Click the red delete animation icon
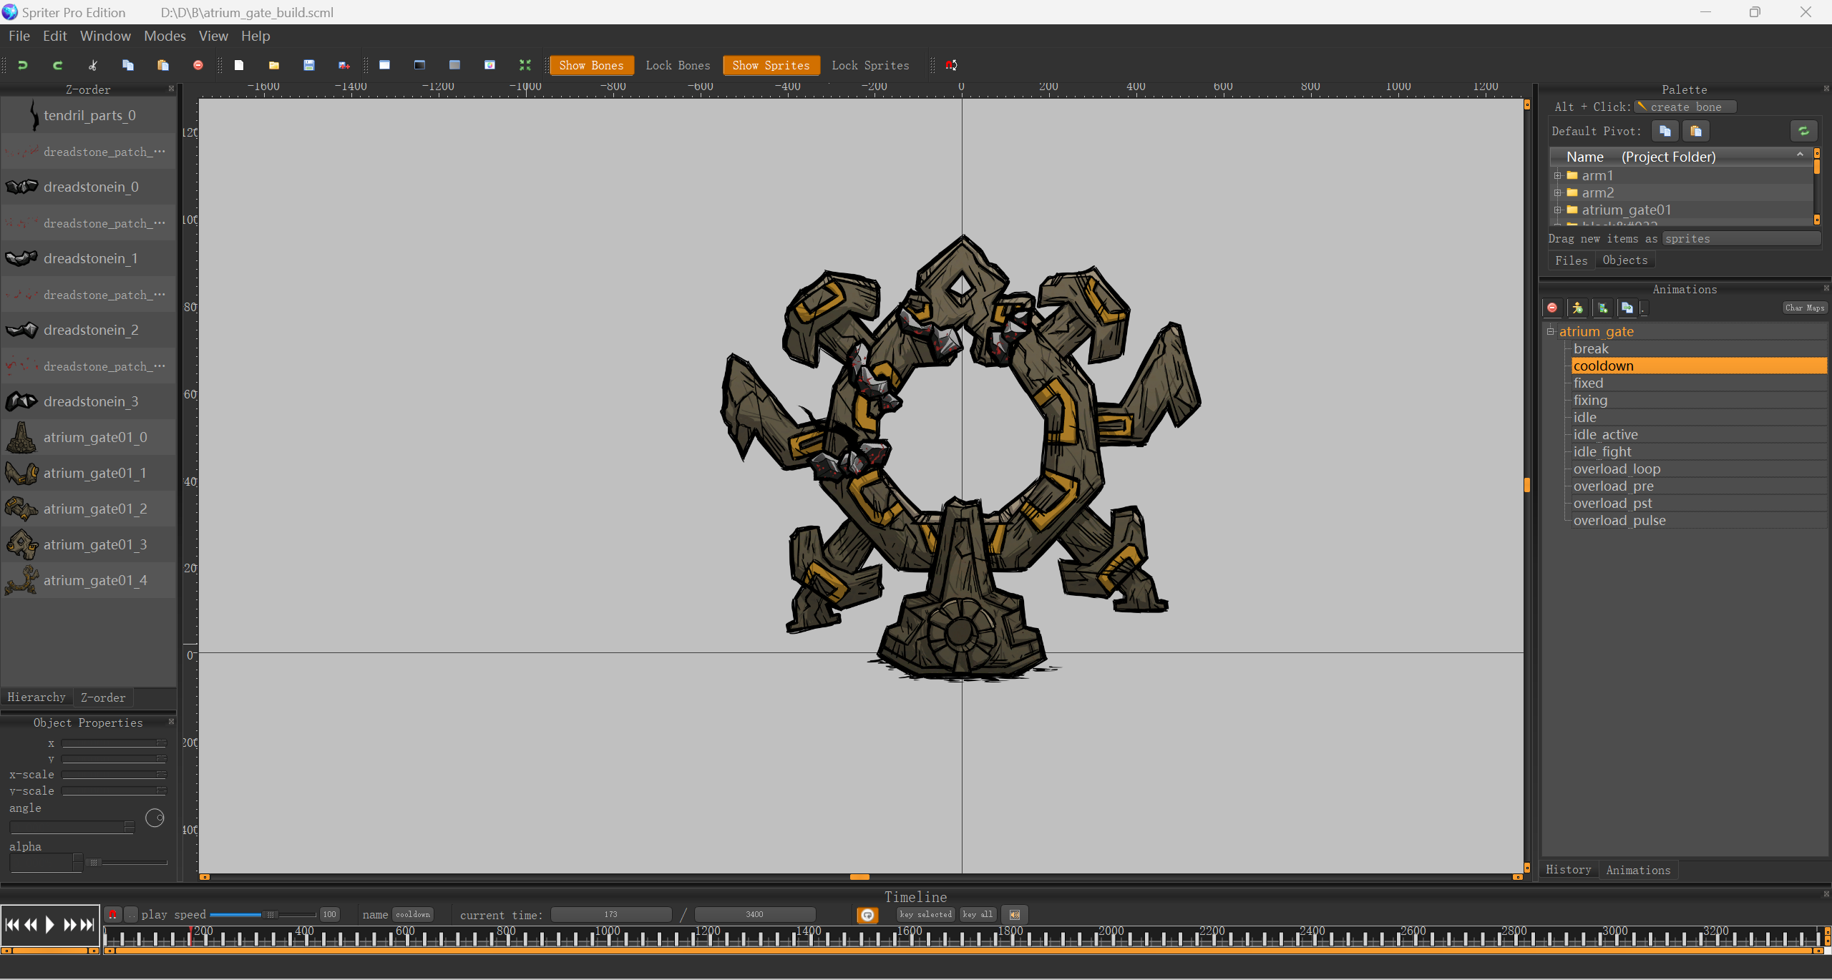 click(x=1552, y=308)
